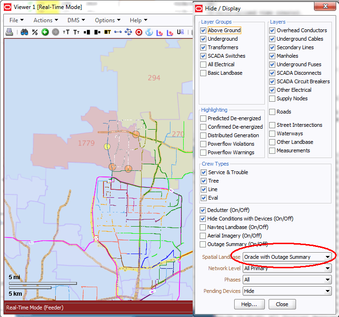Click the red target circle icon
The width and height of the screenshot is (339, 317).
(138, 32)
